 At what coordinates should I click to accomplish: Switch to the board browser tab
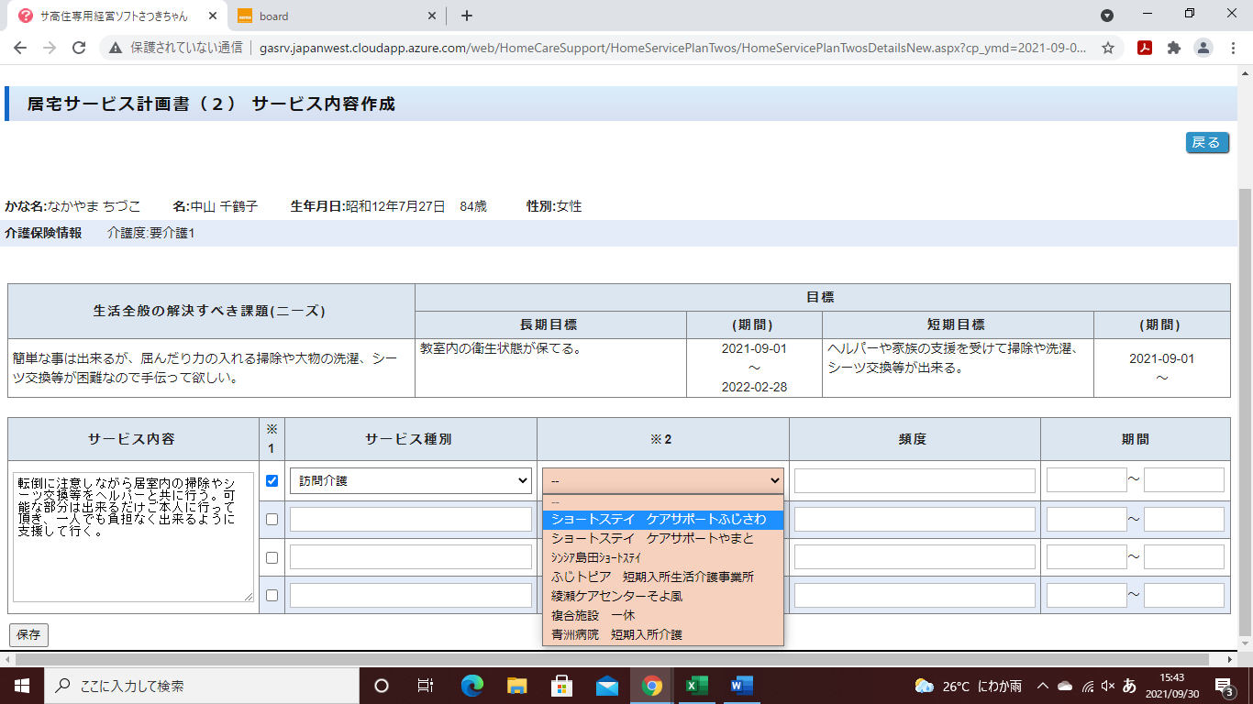(x=330, y=16)
